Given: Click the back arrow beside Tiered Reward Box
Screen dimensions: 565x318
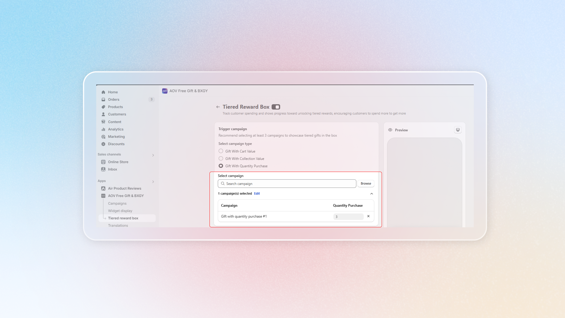Looking at the screenshot, I should (x=218, y=107).
